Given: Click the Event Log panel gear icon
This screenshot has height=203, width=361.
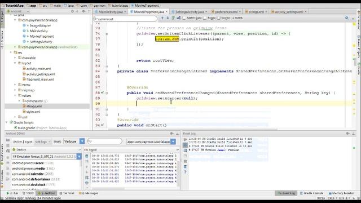Looking at the screenshot, I should (348, 134).
